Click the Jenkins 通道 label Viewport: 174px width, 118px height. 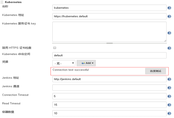click(x=11, y=86)
